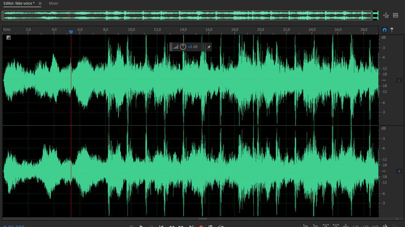
Task: Click the blue playhead marker on the ruler
Action: click(x=71, y=32)
